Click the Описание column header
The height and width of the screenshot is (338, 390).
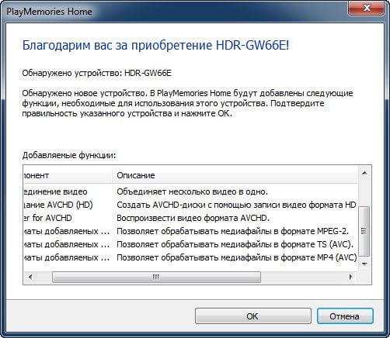click(x=235, y=175)
